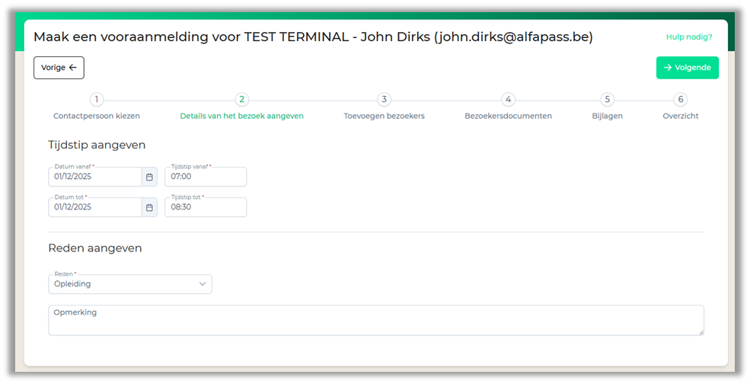Click into the Opmerking text area
The height and width of the screenshot is (384, 750).
tap(375, 321)
